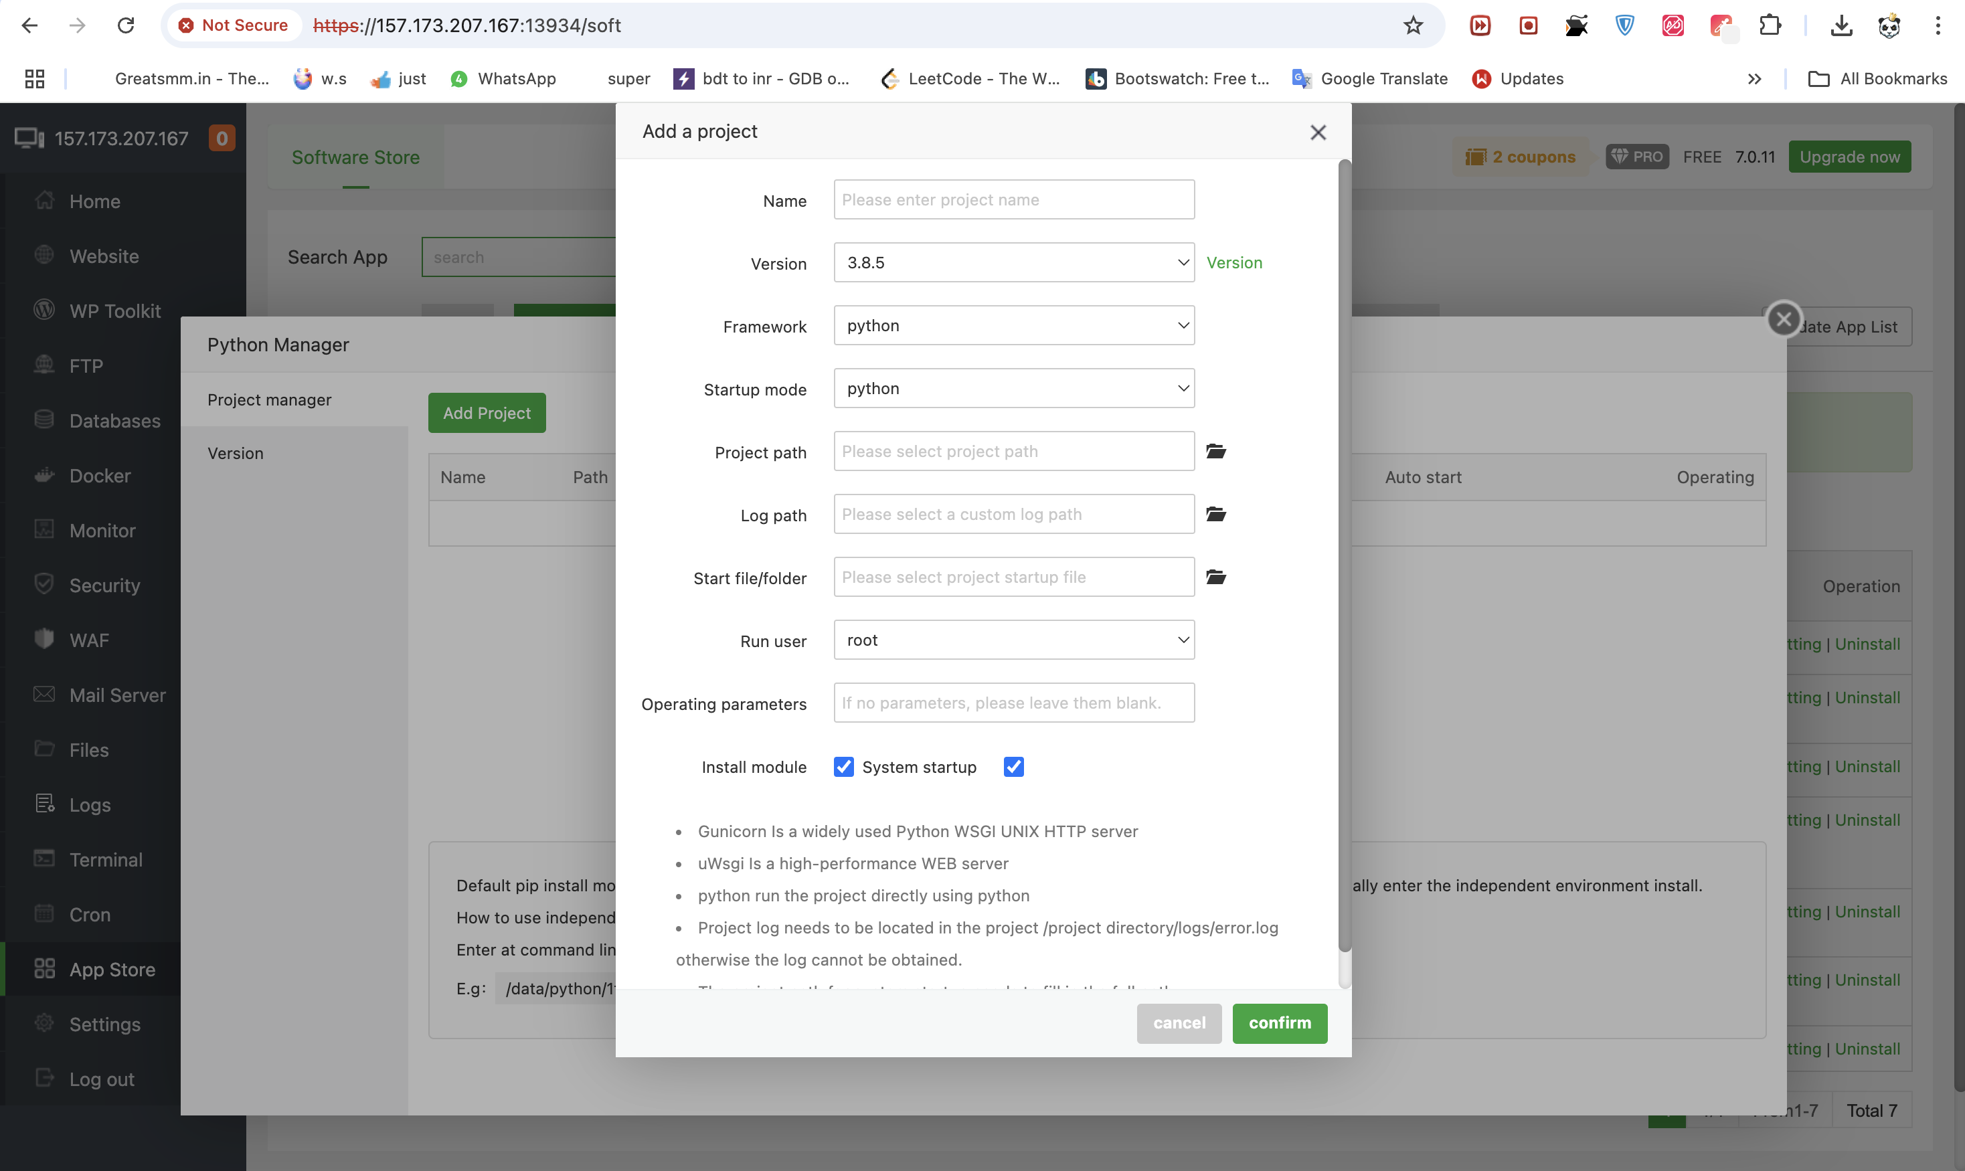Image resolution: width=1965 pixels, height=1171 pixels.
Task: Switch to Version tab in Python Manager
Action: (x=235, y=454)
